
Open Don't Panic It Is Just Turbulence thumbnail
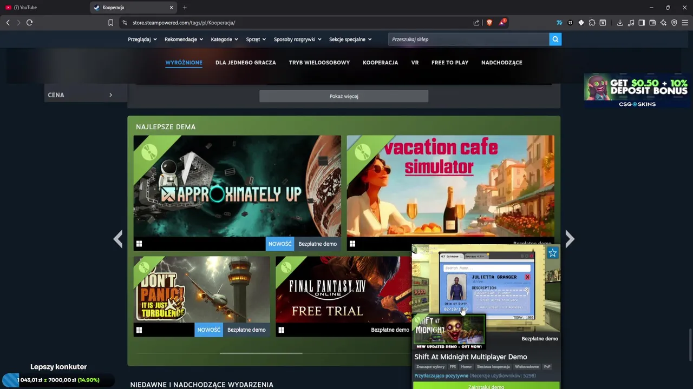[201, 296]
